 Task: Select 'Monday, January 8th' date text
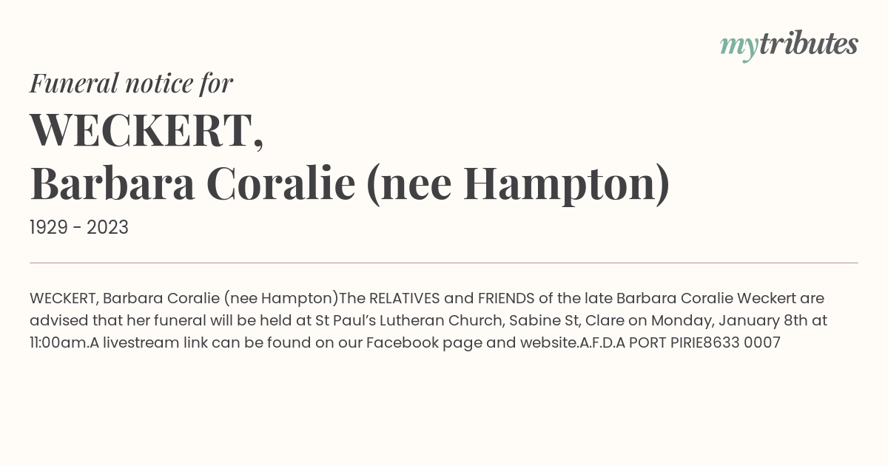(x=716, y=321)
